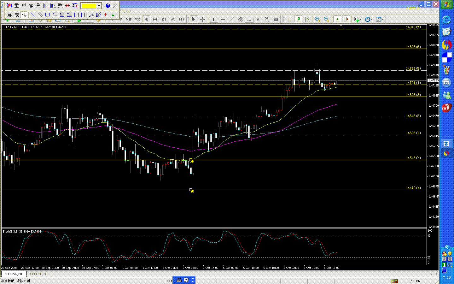
Task: Click the 1.47268 current price tag
Action: (x=433, y=80)
